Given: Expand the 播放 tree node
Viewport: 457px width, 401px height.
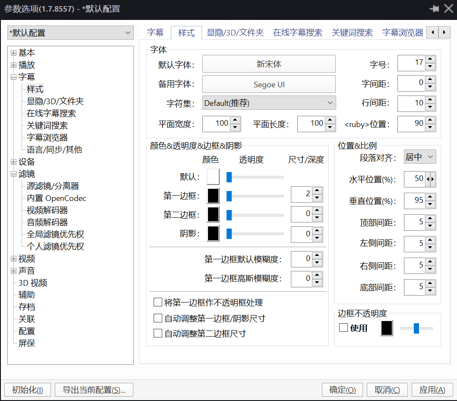Looking at the screenshot, I should pos(13,65).
